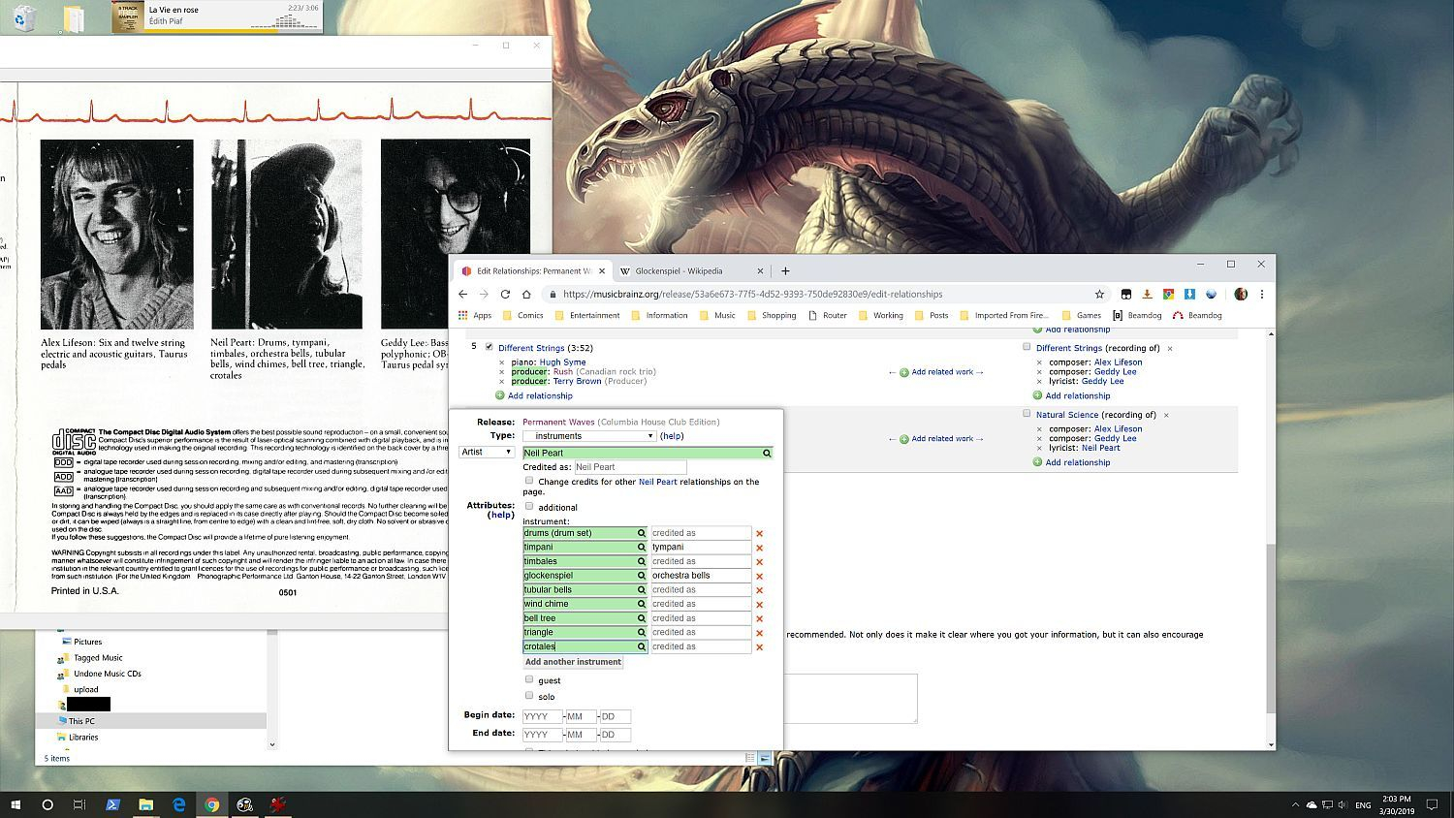Open Recycle Bin on desktop
Screen dimensions: 1454x818
pyautogui.click(x=25, y=17)
